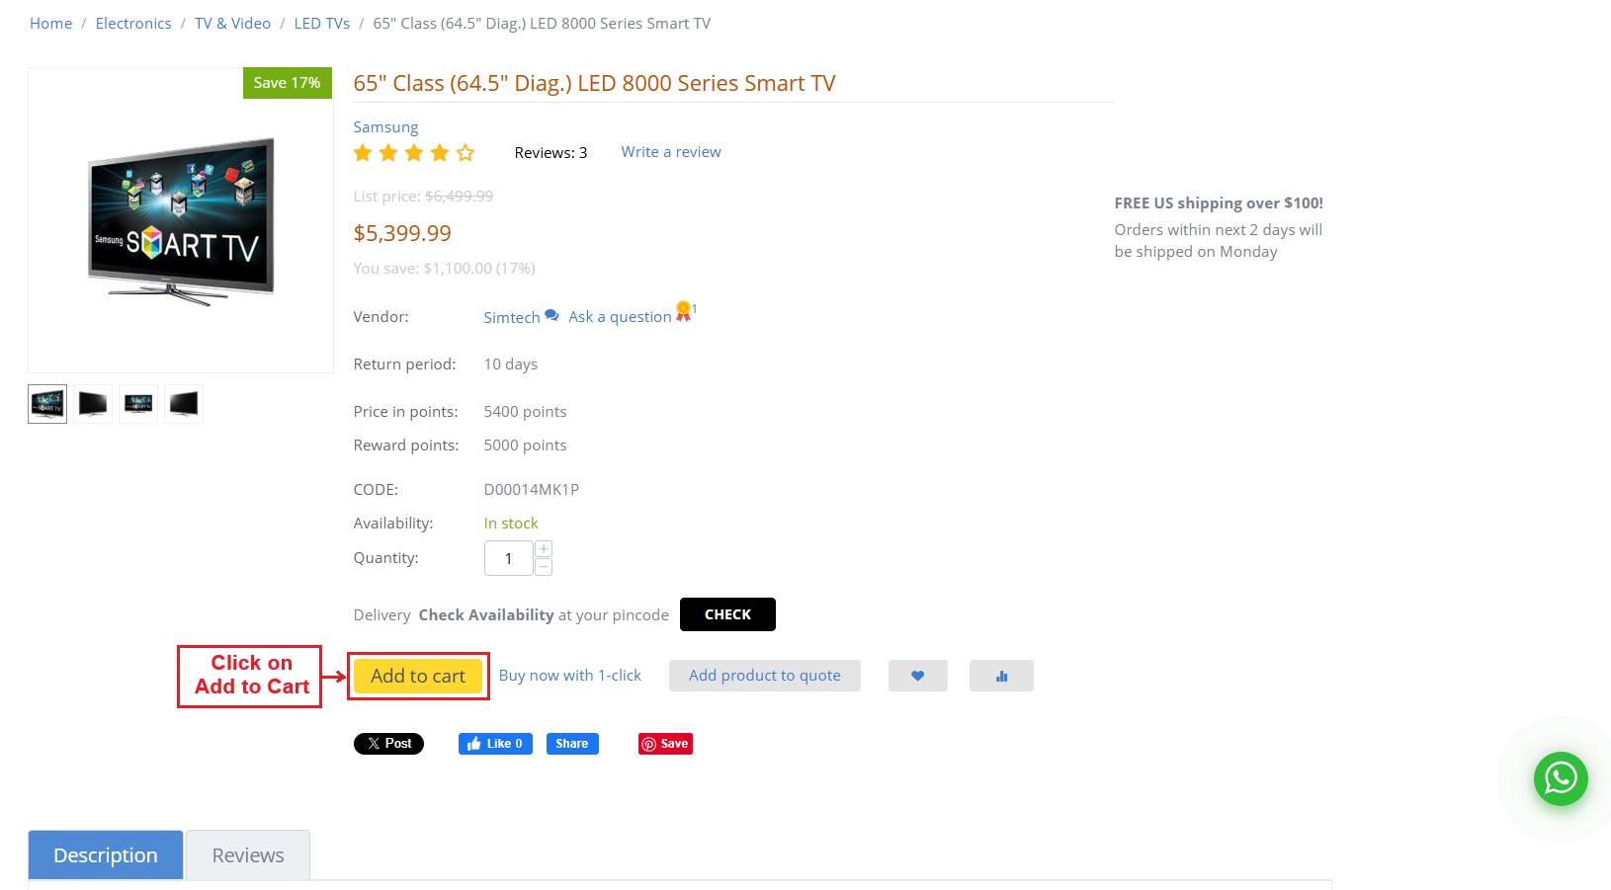Click Write a review link
1611x890 pixels.
click(x=671, y=152)
